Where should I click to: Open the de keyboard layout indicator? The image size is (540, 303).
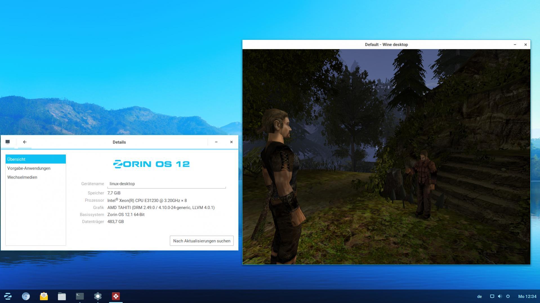point(479,297)
